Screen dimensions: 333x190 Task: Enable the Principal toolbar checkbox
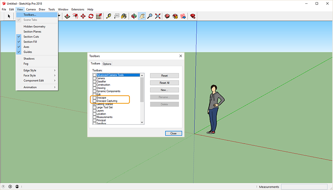[x=94, y=120]
